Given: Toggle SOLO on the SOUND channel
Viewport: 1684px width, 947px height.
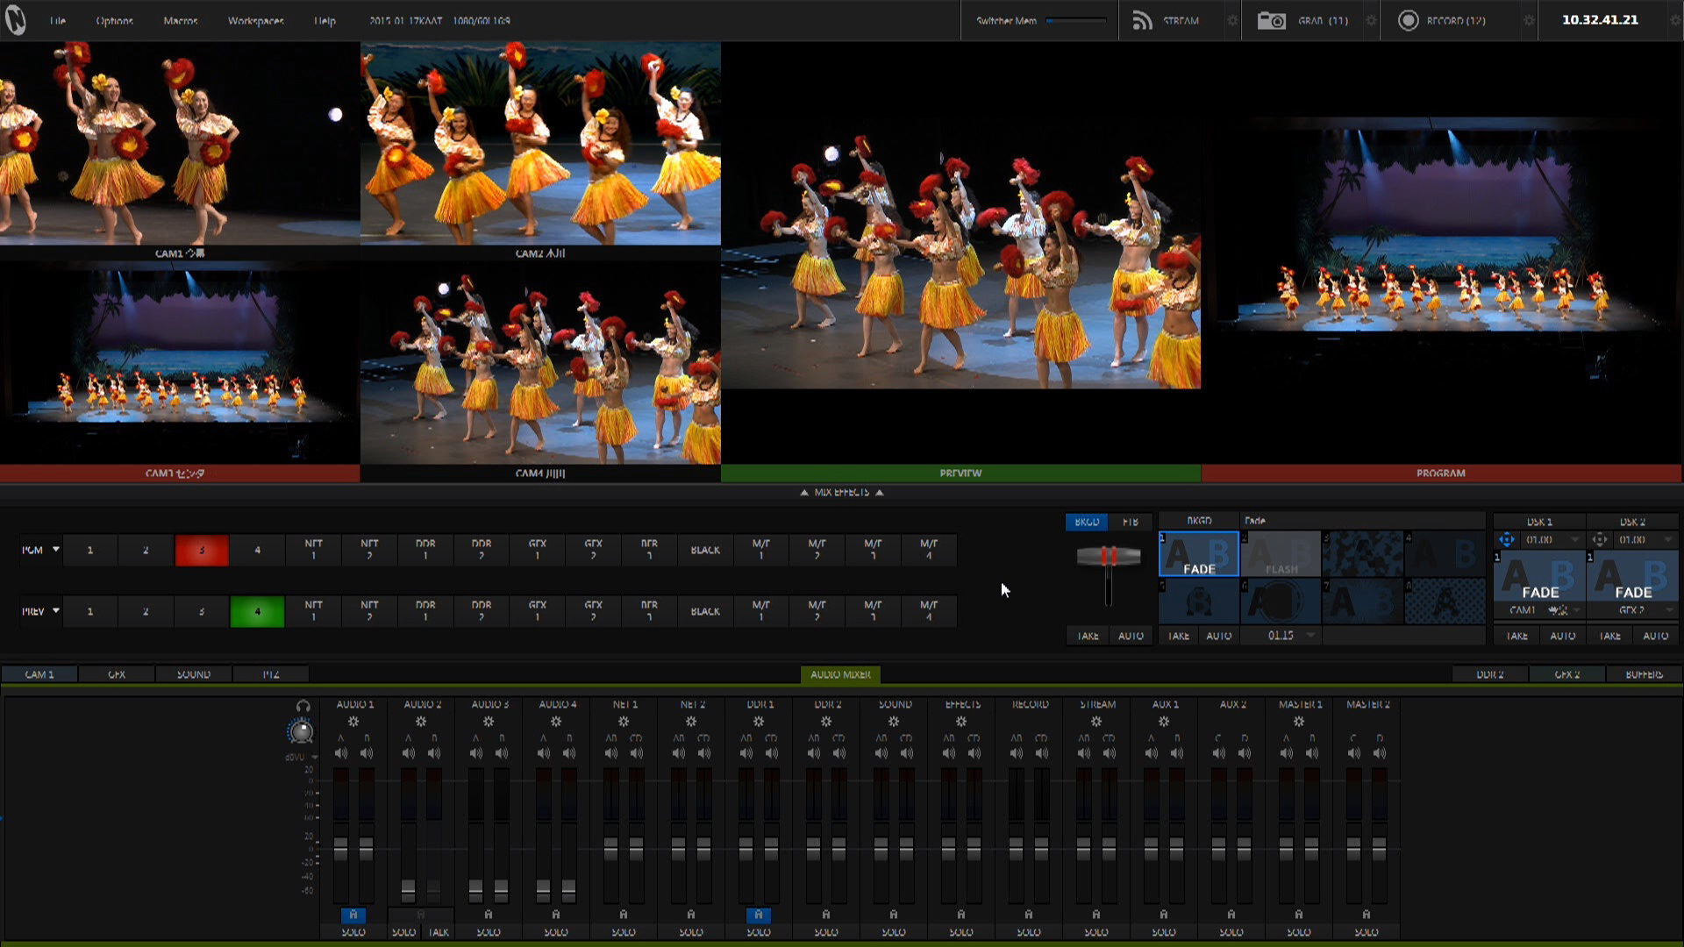Looking at the screenshot, I should pyautogui.click(x=894, y=932).
